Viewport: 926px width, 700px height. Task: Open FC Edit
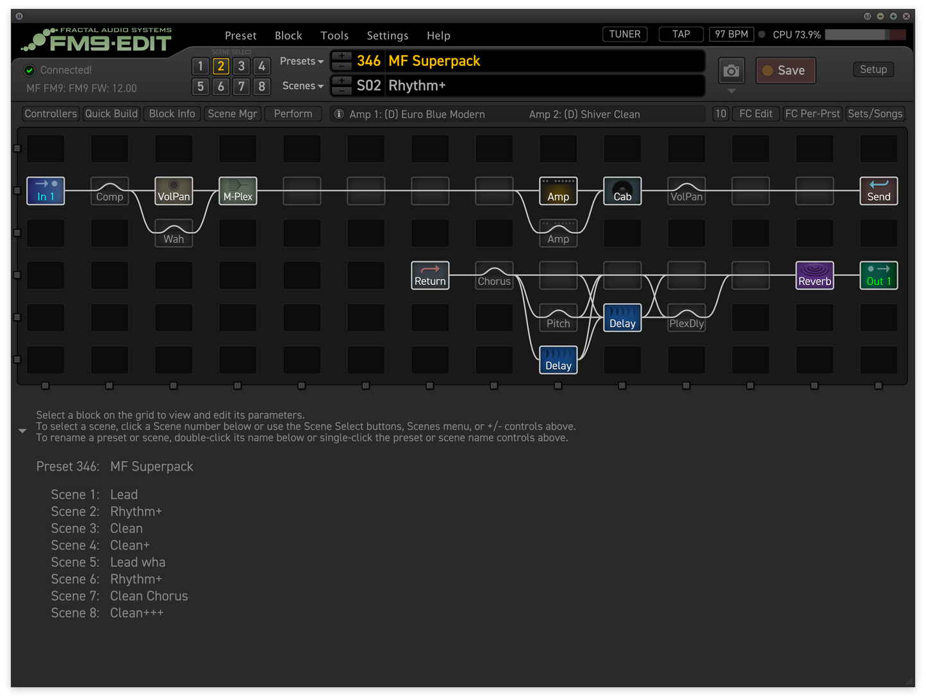click(x=756, y=114)
